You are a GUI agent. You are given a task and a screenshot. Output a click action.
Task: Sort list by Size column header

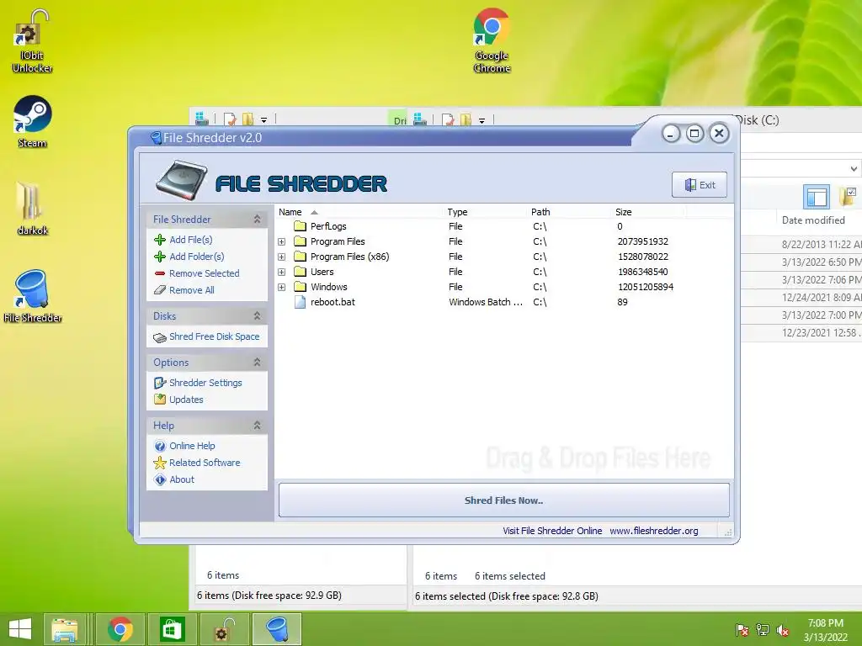pos(649,212)
